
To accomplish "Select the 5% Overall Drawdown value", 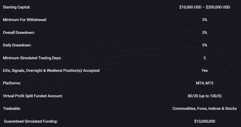I will click(205, 33).
